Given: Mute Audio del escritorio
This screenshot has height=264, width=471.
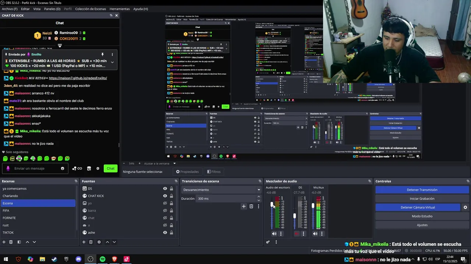Looking at the screenshot, I should tap(274, 234).
